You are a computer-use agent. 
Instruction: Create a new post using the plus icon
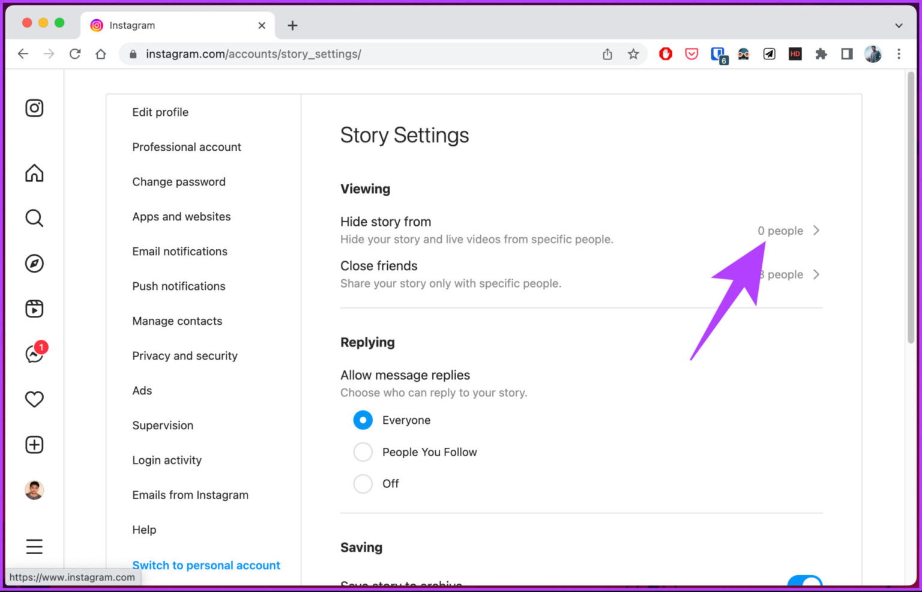click(34, 444)
